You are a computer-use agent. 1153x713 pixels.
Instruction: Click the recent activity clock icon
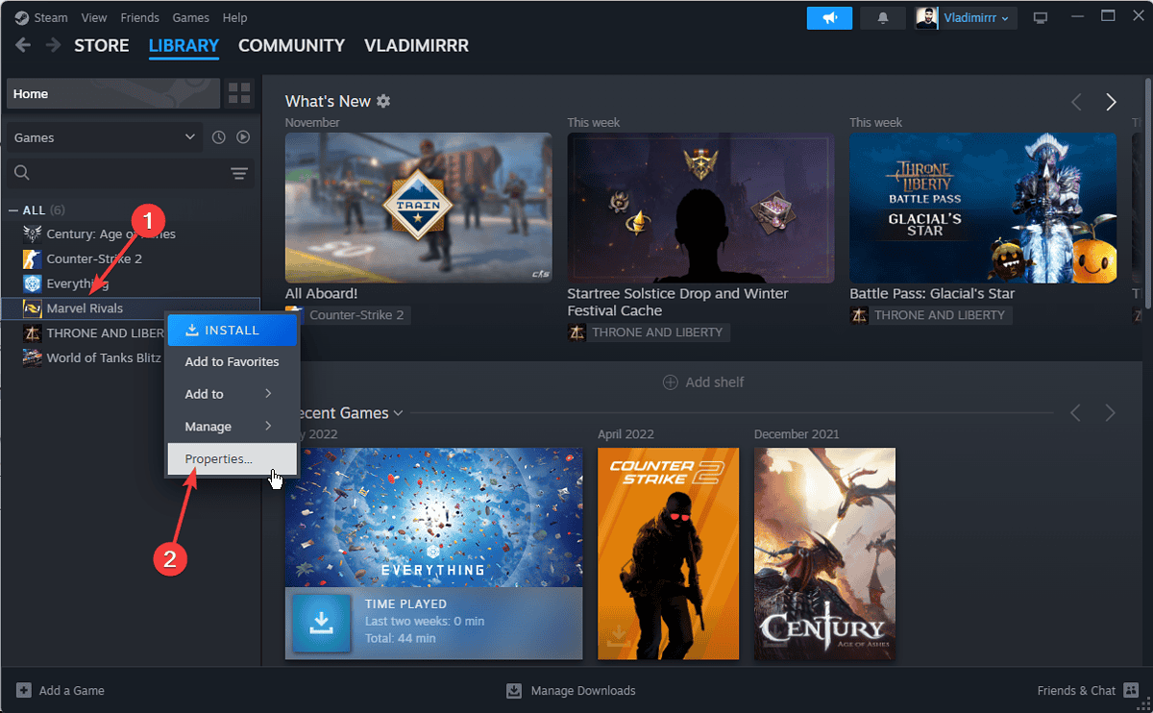point(219,137)
